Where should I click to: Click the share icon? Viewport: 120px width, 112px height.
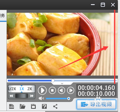(55, 106)
